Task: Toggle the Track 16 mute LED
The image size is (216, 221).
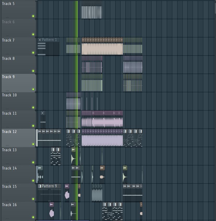Action: (33, 217)
